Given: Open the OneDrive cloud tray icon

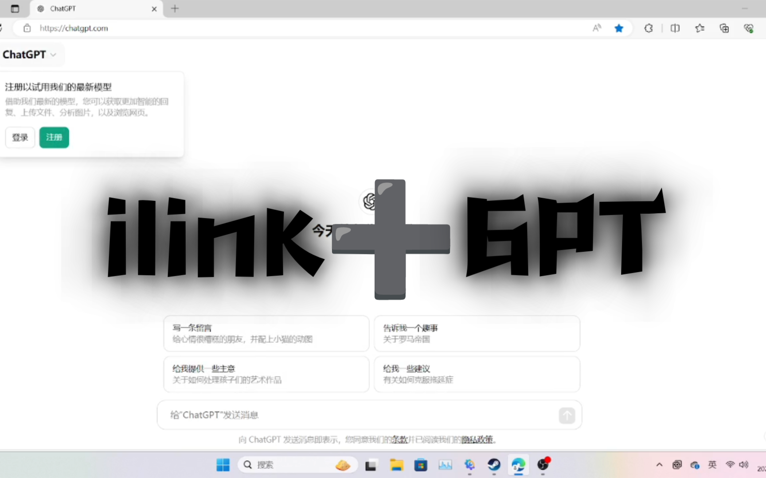Looking at the screenshot, I should (x=695, y=465).
